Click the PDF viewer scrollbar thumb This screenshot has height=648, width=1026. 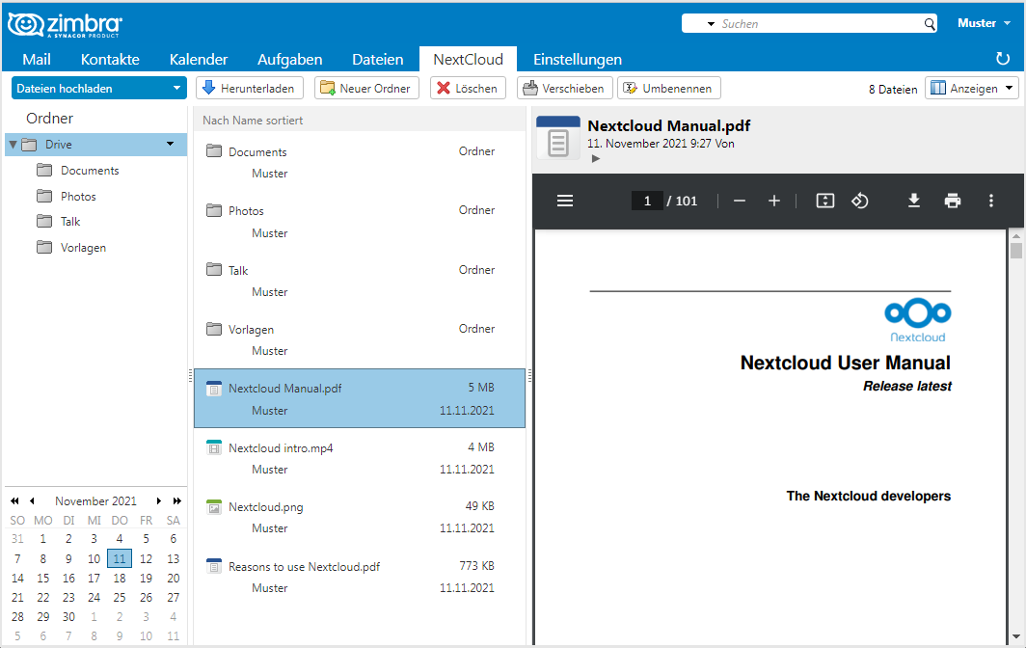click(x=1015, y=250)
